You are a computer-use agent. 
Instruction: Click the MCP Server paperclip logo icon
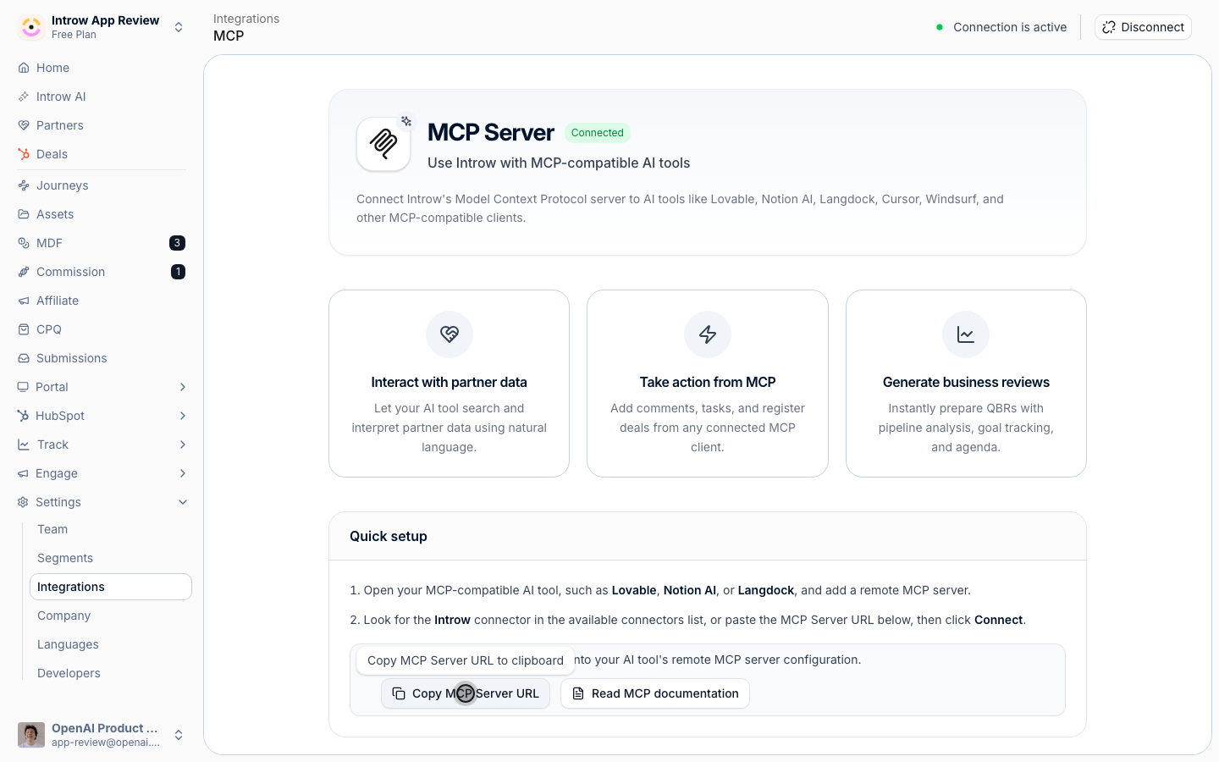click(x=383, y=144)
